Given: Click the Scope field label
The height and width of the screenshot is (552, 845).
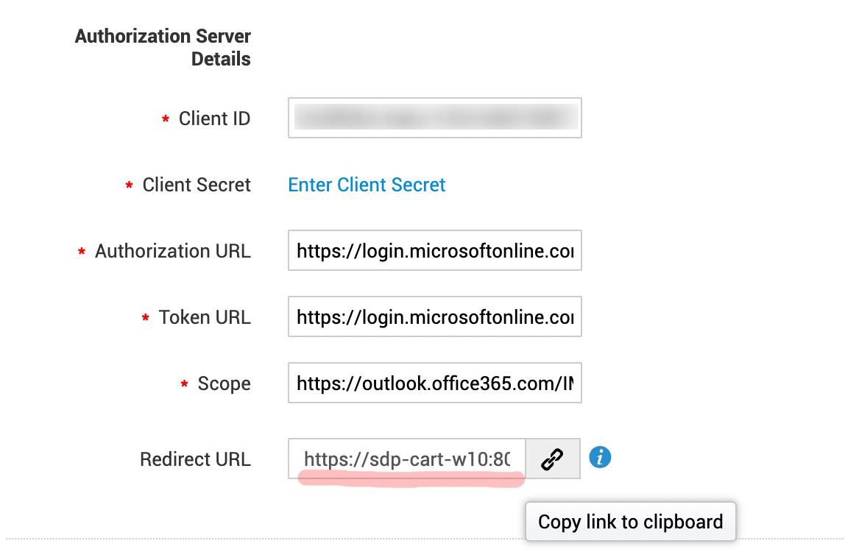Looking at the screenshot, I should pos(224,383).
